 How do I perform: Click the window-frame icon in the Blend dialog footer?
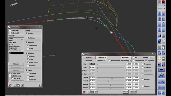[x=92, y=92]
